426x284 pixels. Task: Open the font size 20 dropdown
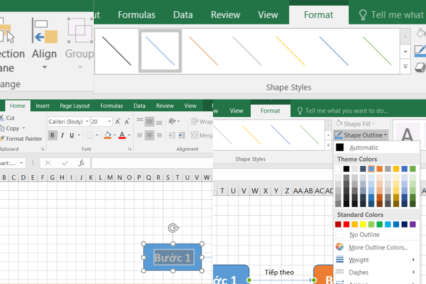coord(109,121)
